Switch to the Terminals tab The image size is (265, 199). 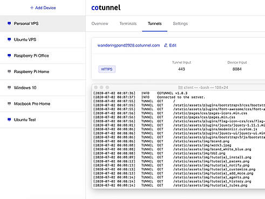point(128,24)
